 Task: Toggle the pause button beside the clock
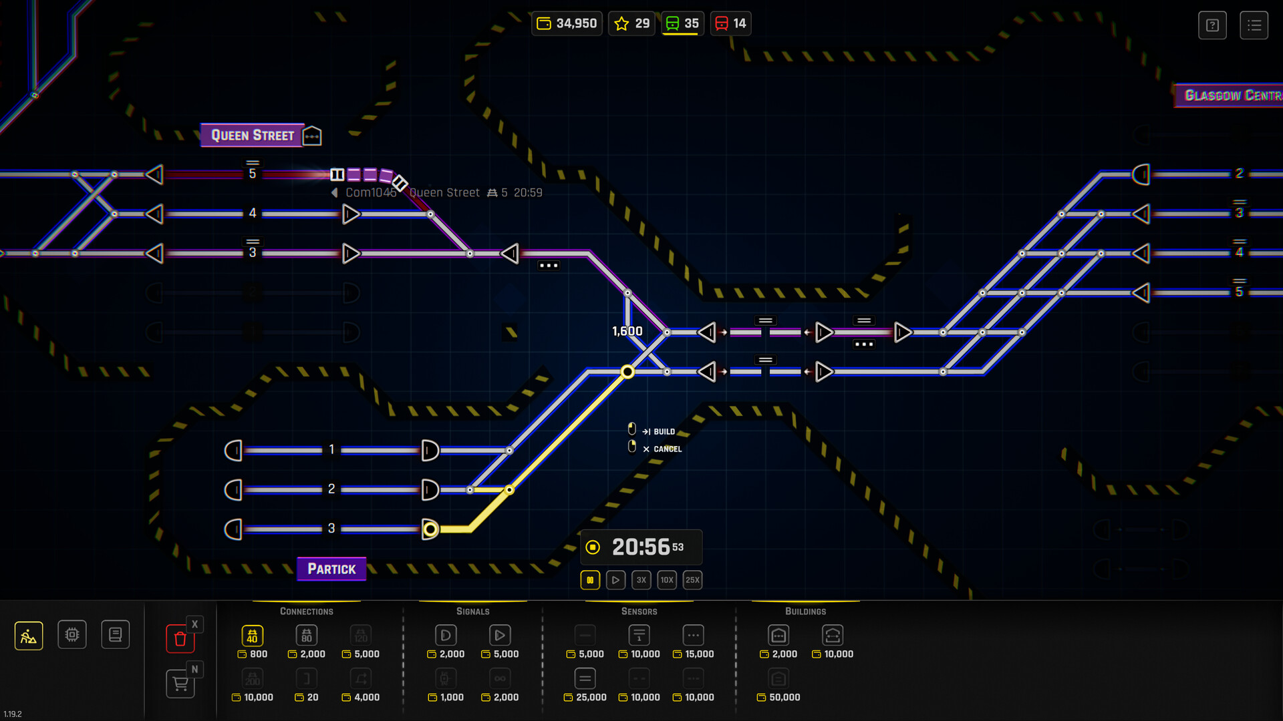coord(590,579)
